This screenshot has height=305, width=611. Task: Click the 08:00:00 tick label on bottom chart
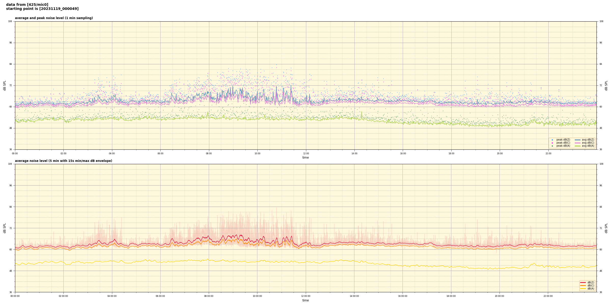click(x=209, y=296)
